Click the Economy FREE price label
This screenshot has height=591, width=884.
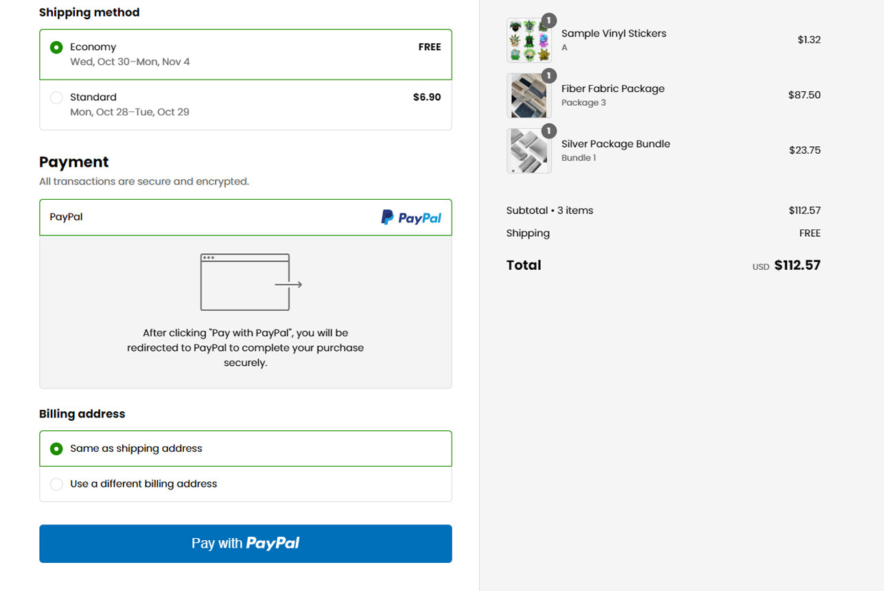point(430,47)
